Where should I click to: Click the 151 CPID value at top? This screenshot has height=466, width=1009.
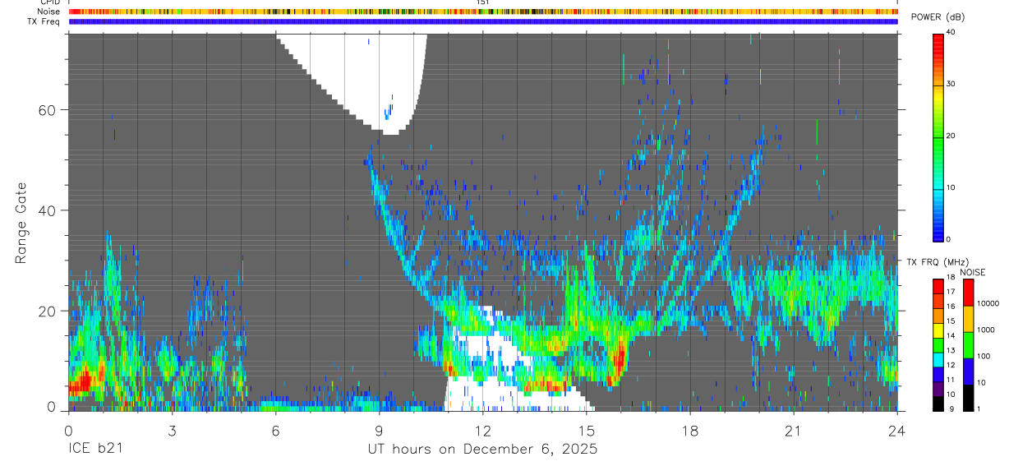483,2
